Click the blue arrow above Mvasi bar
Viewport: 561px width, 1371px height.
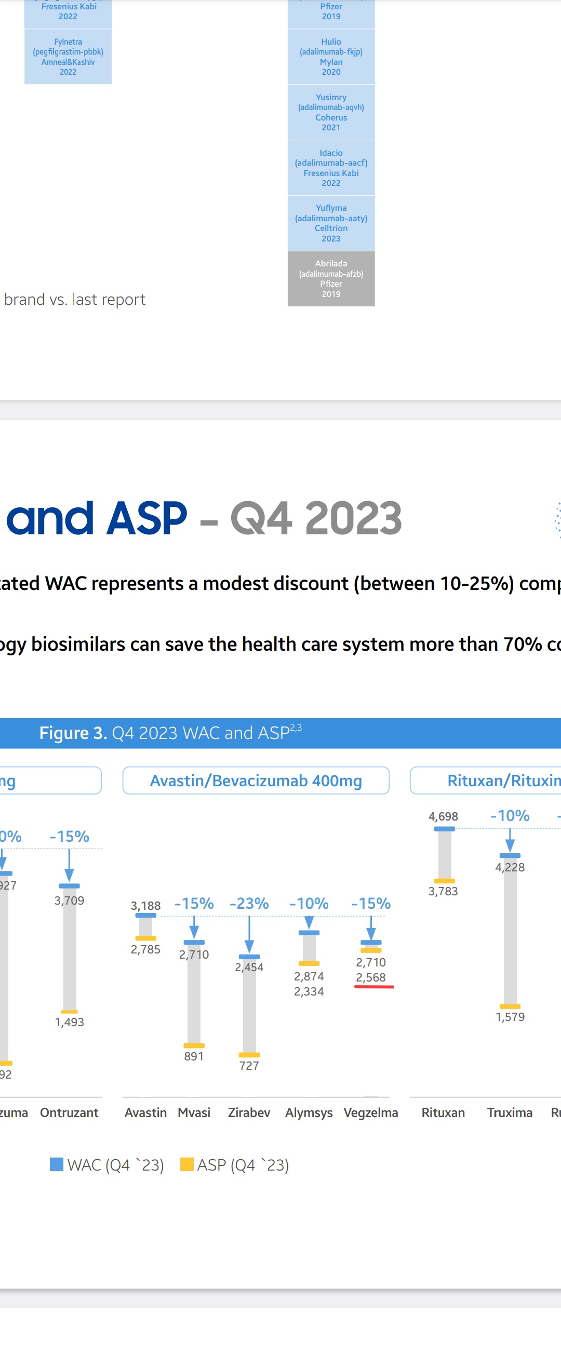194,927
